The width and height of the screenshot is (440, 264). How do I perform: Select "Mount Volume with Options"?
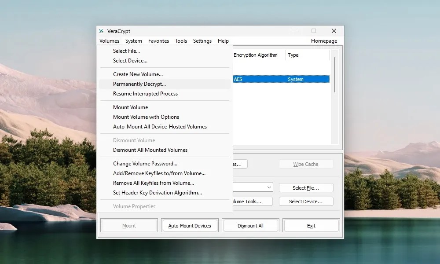coord(146,117)
